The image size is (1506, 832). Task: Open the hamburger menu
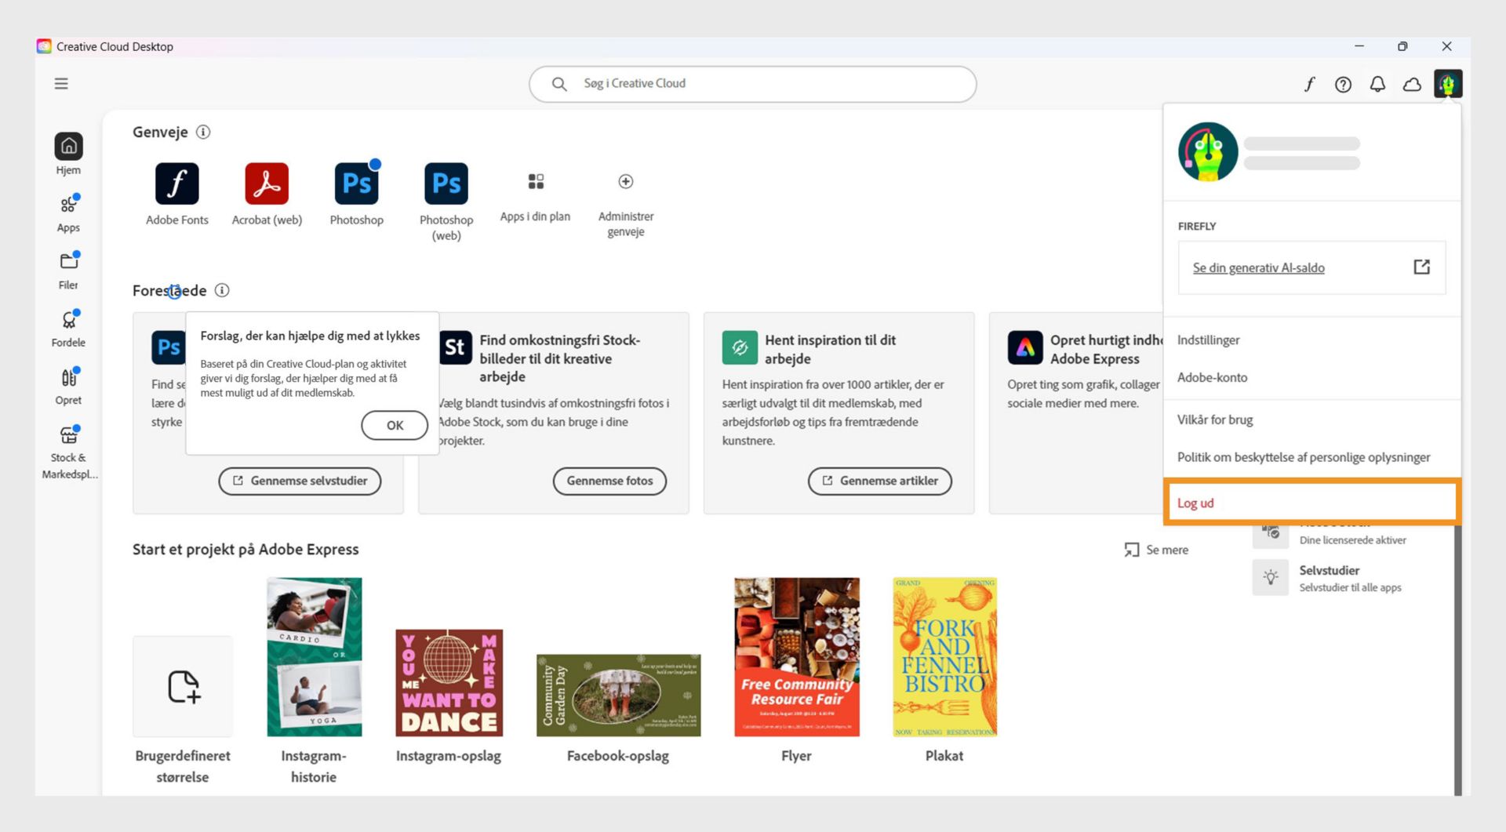(x=61, y=83)
